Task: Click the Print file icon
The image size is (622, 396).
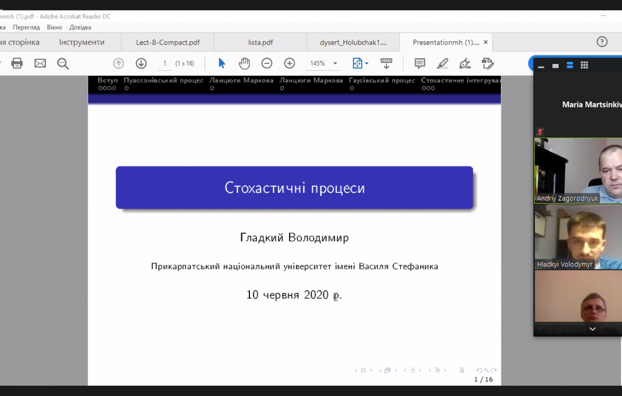Action: (17, 63)
